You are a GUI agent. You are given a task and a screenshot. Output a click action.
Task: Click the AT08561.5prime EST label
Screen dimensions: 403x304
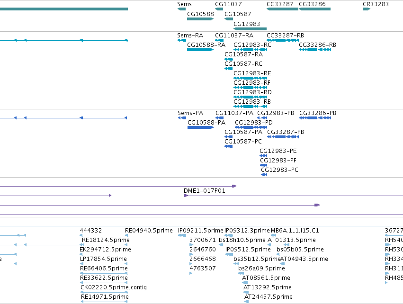click(266, 278)
